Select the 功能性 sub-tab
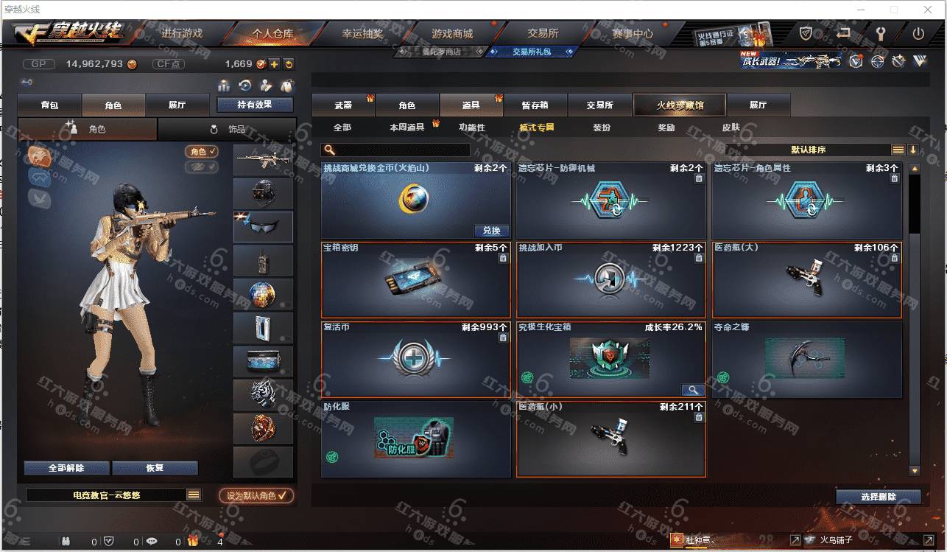 pos(472,127)
